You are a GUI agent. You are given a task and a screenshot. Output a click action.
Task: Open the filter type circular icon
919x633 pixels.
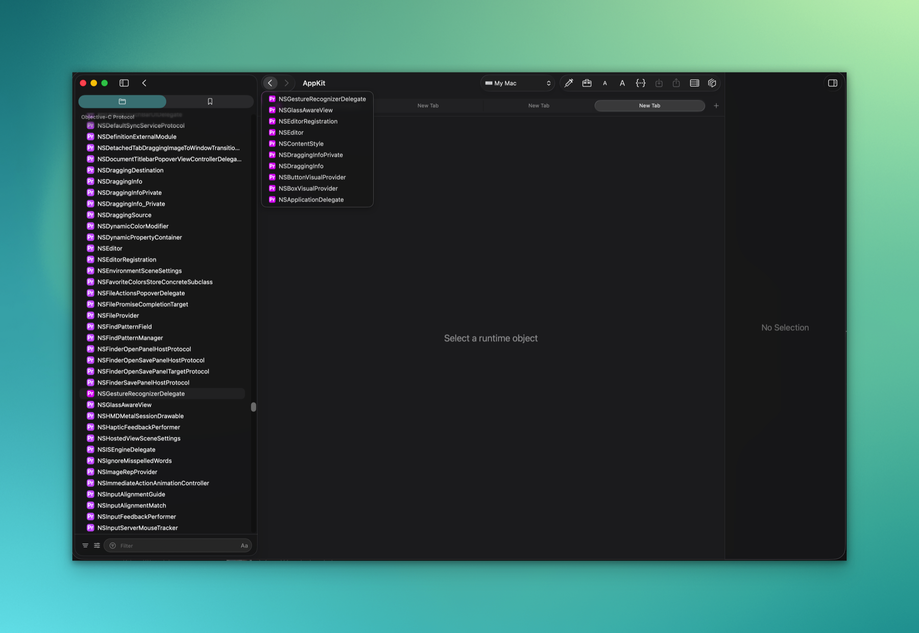tap(113, 546)
